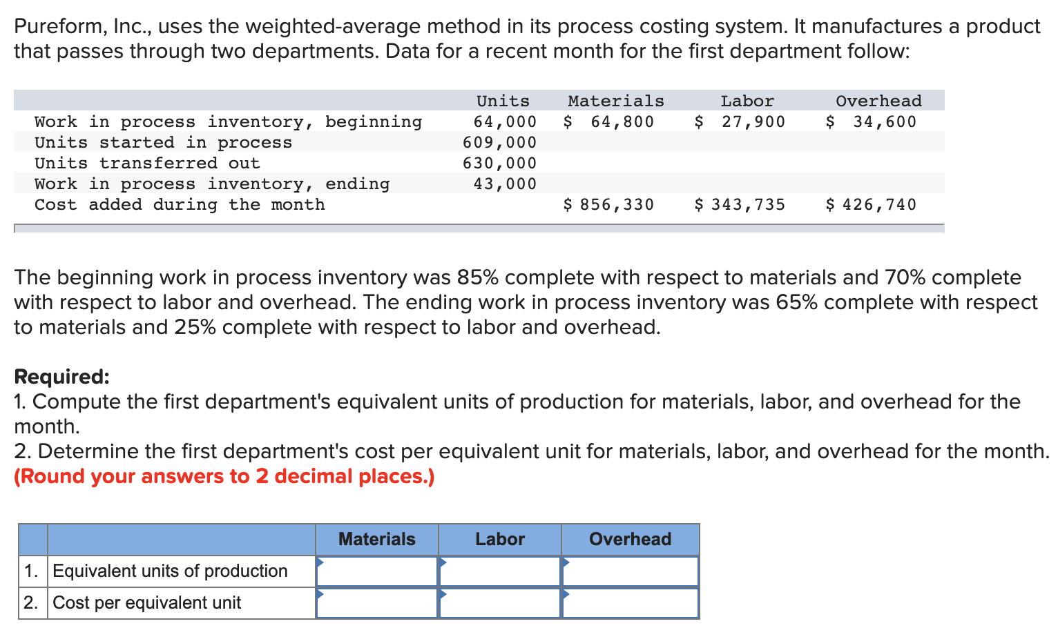Click the blue flag marker in Materials cost per unit cell

320,593
